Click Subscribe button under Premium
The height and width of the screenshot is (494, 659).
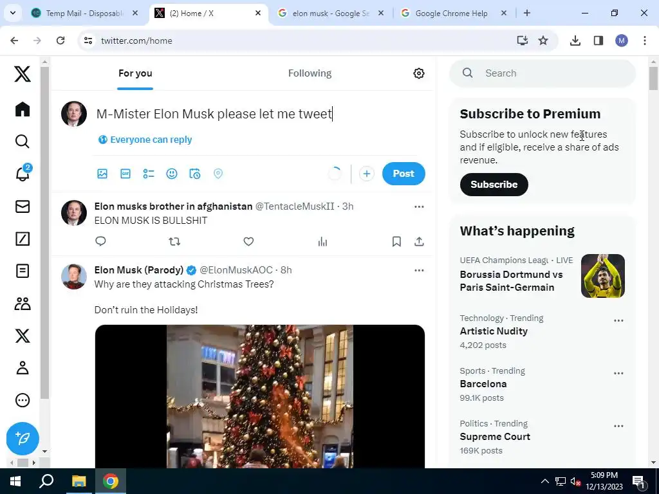point(494,185)
